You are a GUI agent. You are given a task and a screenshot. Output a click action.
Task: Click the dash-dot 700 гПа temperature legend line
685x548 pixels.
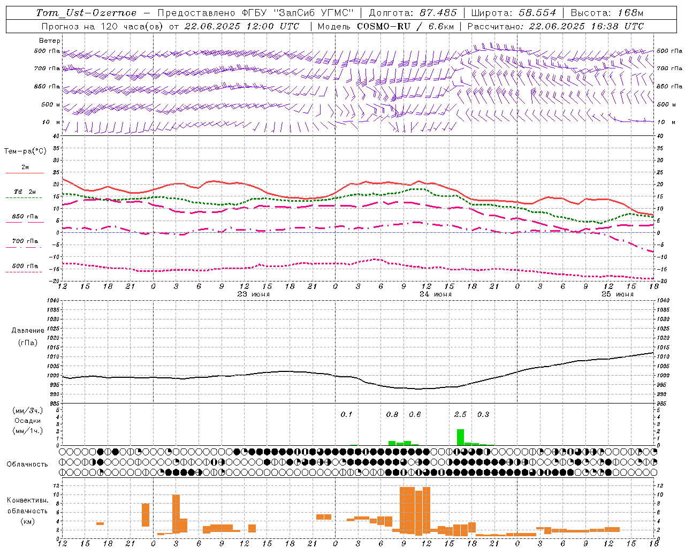(24, 247)
